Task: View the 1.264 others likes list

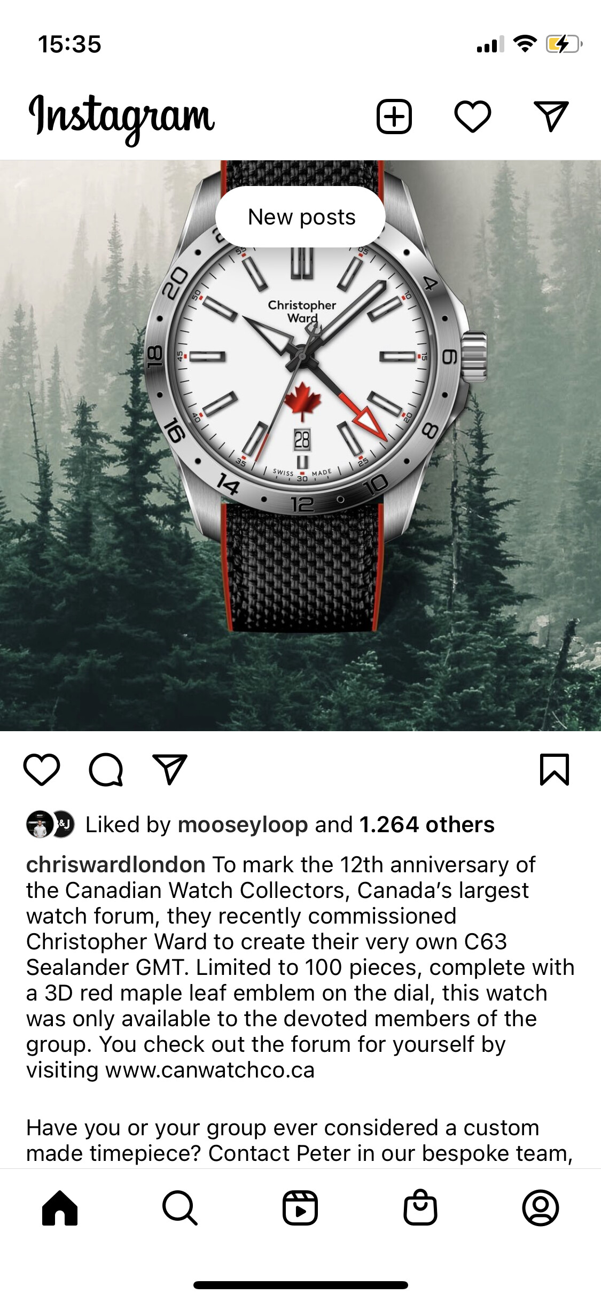Action: click(427, 824)
